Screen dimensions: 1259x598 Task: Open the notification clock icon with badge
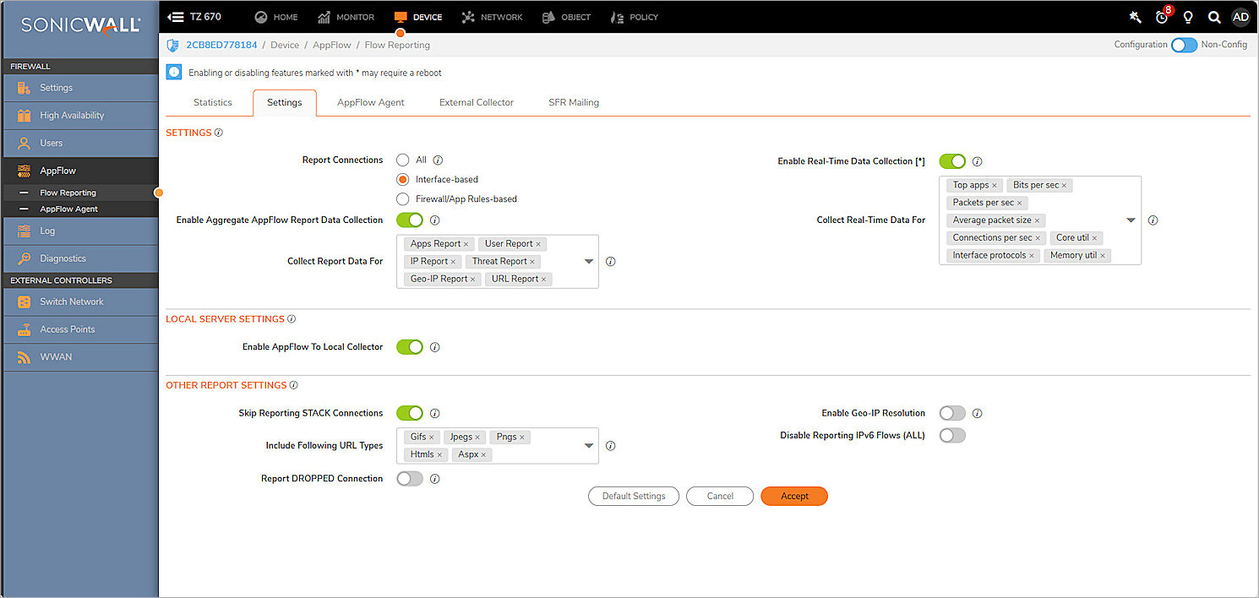[x=1160, y=17]
